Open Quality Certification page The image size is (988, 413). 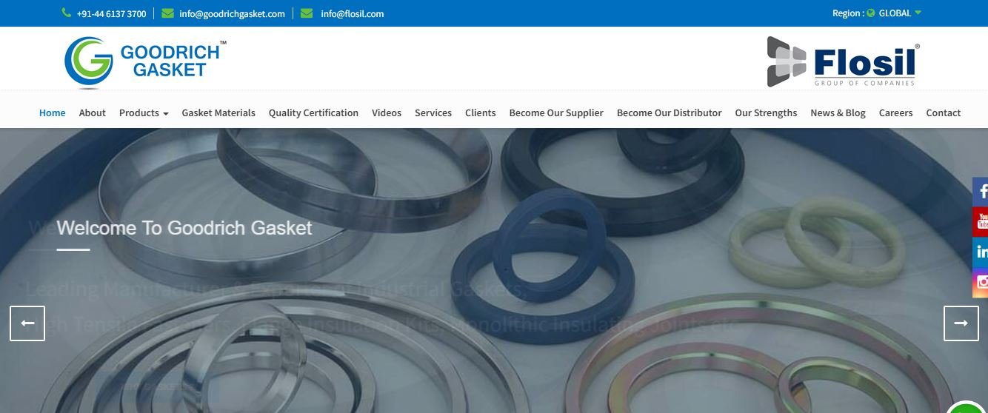coord(313,113)
